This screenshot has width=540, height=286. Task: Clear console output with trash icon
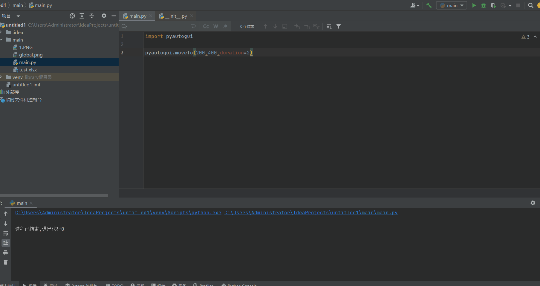(x=6, y=262)
